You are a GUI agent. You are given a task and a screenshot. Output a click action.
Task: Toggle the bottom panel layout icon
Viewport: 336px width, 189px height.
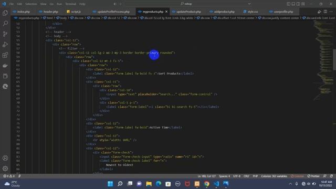293,4
